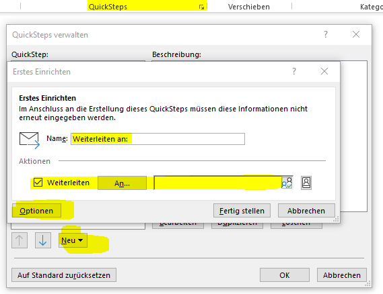Move QuickStep down with the blue arrow

click(x=43, y=240)
